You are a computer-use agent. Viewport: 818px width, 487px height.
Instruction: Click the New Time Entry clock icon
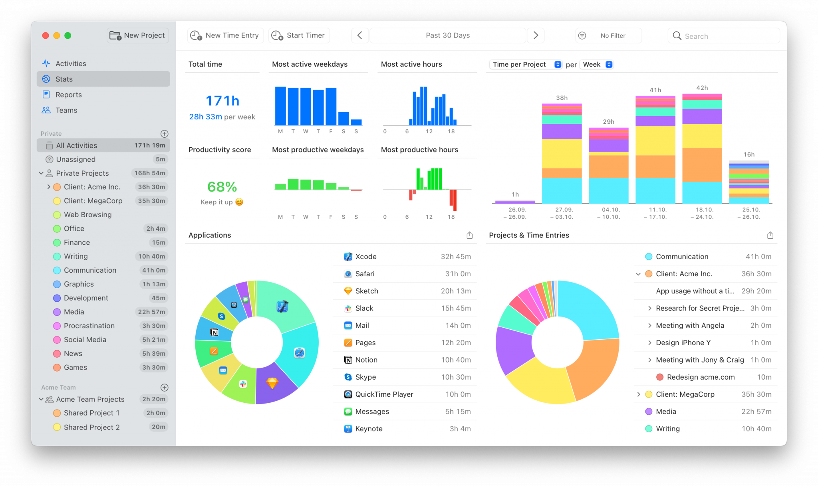coord(195,35)
